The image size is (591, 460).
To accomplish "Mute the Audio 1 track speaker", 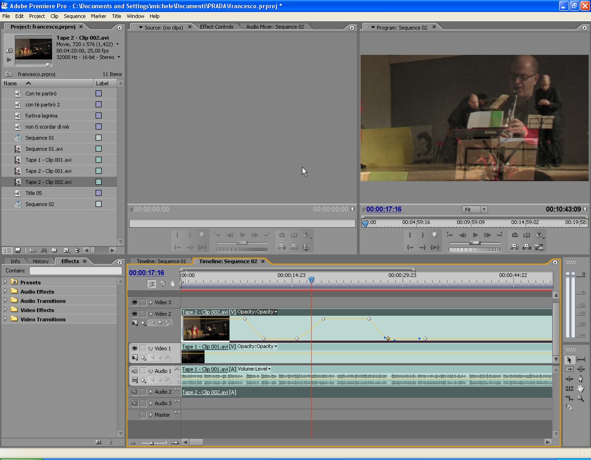I will pos(134,371).
